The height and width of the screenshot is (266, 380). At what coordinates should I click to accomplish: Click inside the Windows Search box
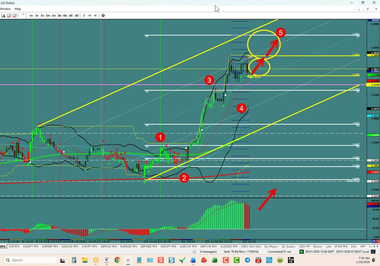pos(30,260)
